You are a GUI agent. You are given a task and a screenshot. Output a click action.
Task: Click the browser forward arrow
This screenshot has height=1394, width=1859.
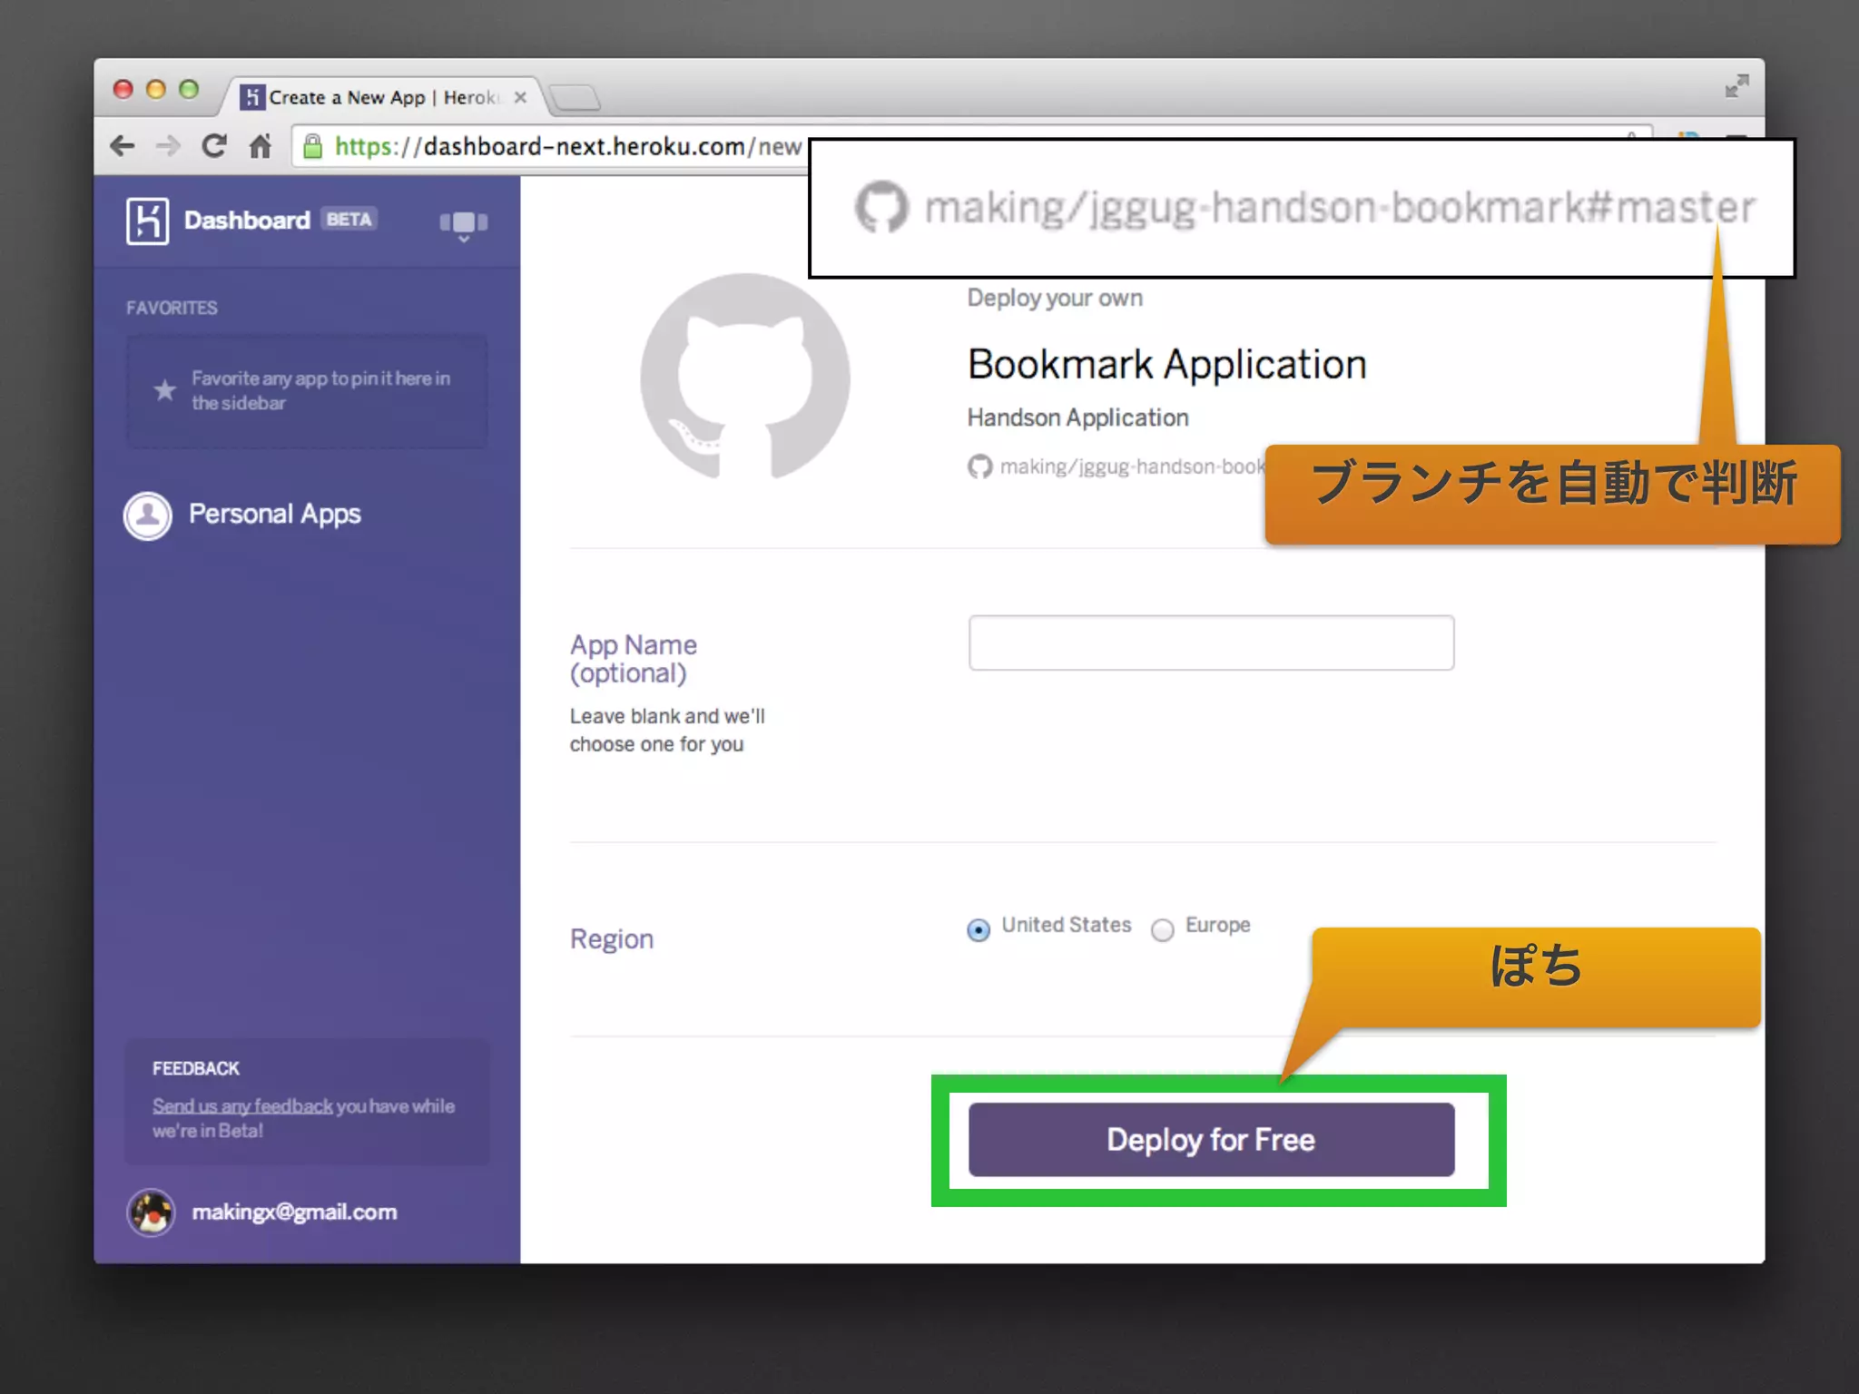coord(167,146)
